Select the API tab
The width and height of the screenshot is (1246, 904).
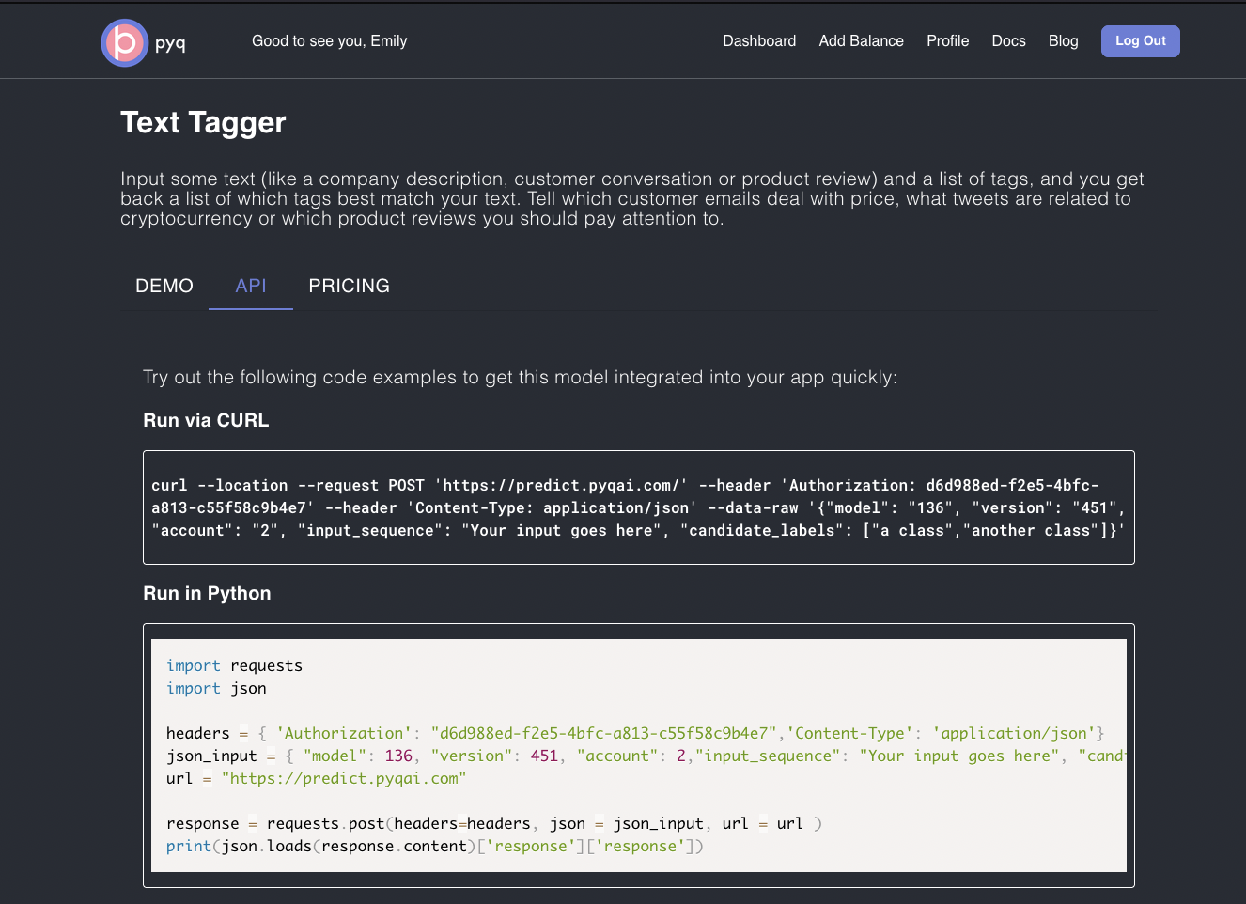[251, 286]
